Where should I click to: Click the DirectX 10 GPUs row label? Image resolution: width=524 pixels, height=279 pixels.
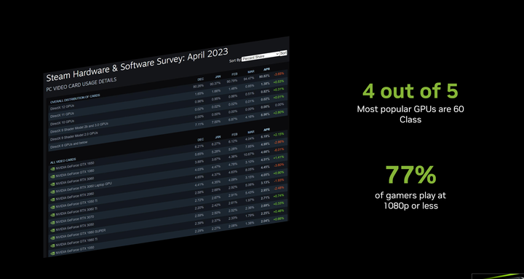pos(62,122)
